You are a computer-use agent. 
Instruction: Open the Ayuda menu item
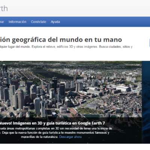coord(55,22)
